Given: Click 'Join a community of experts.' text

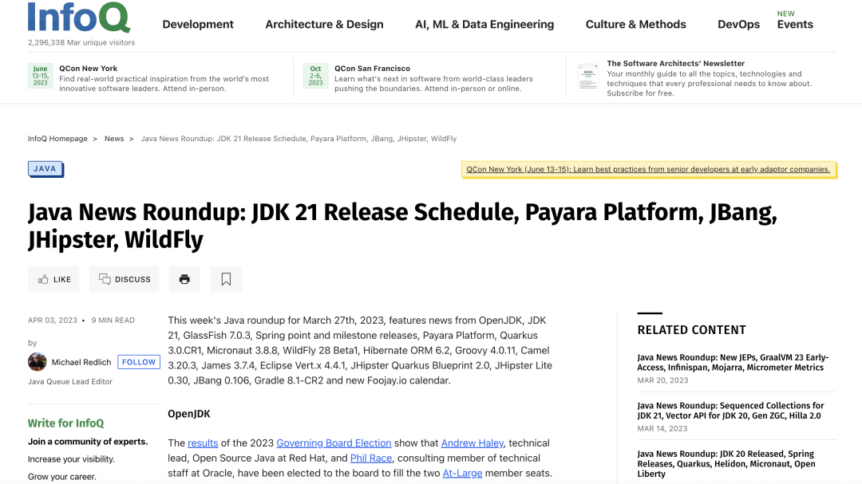Looking at the screenshot, I should point(88,442).
